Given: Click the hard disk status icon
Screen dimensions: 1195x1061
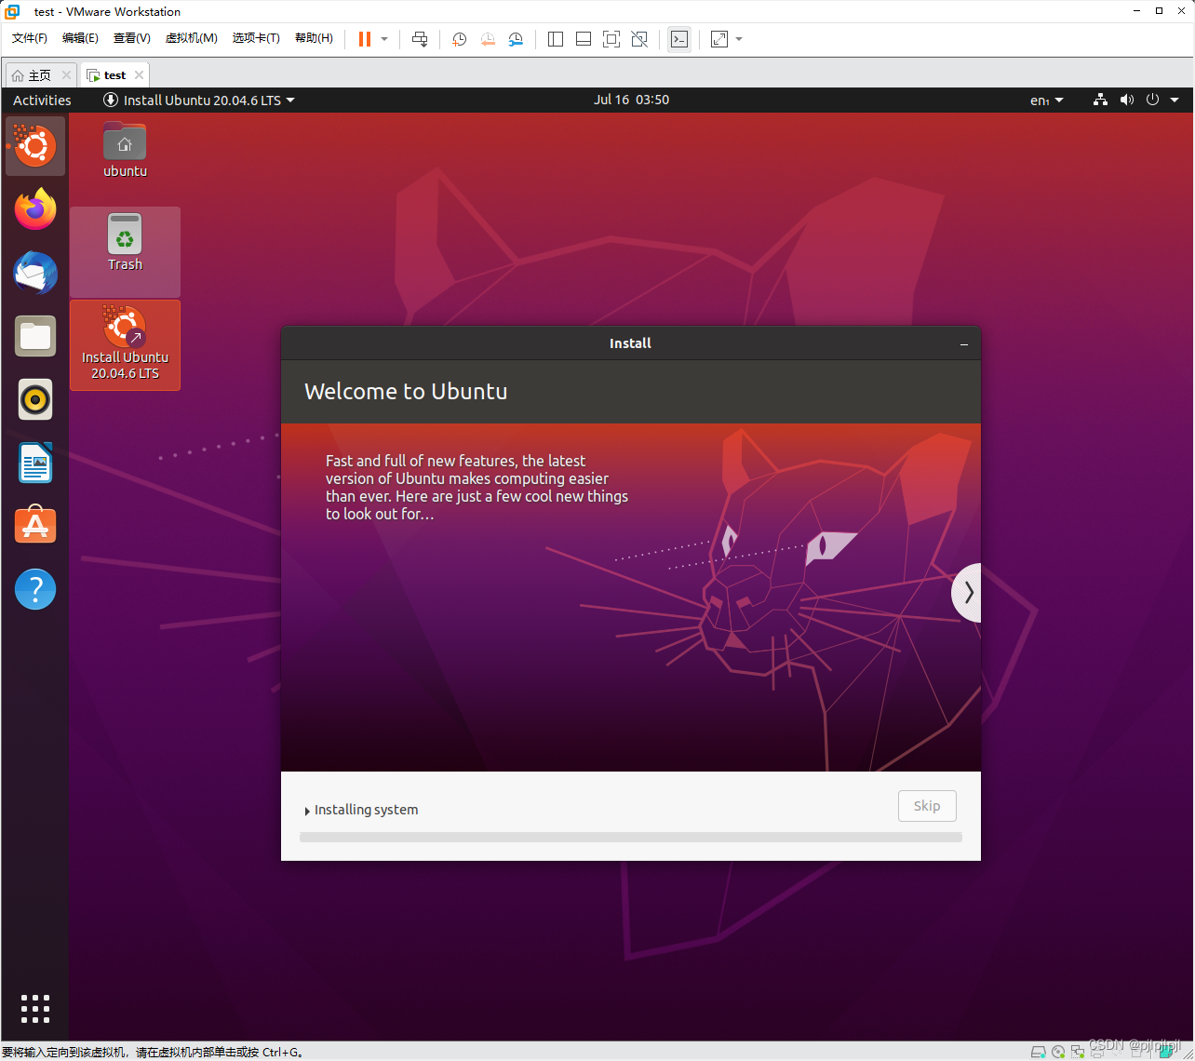Looking at the screenshot, I should point(1040,1053).
